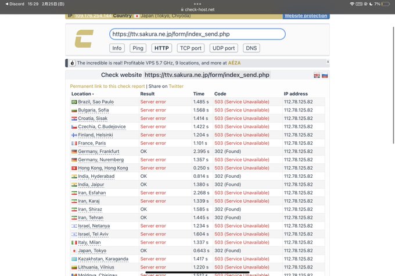Click the URL in Check website heading
Image resolution: width=395 pixels, height=276 pixels.
[207, 75]
